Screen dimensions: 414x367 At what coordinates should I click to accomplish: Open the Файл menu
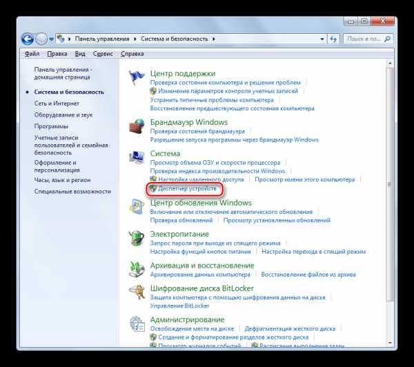[32, 54]
